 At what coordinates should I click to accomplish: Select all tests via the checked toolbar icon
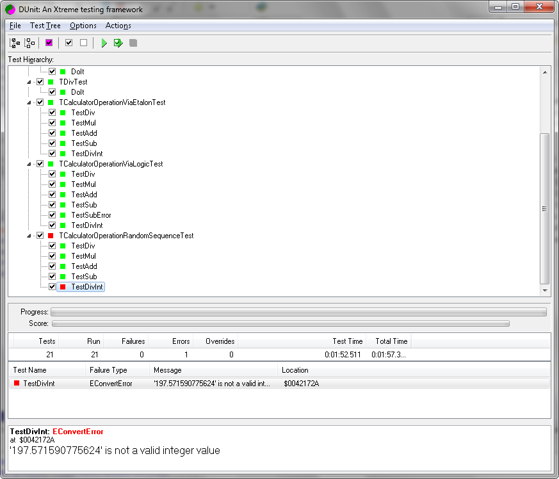[69, 42]
